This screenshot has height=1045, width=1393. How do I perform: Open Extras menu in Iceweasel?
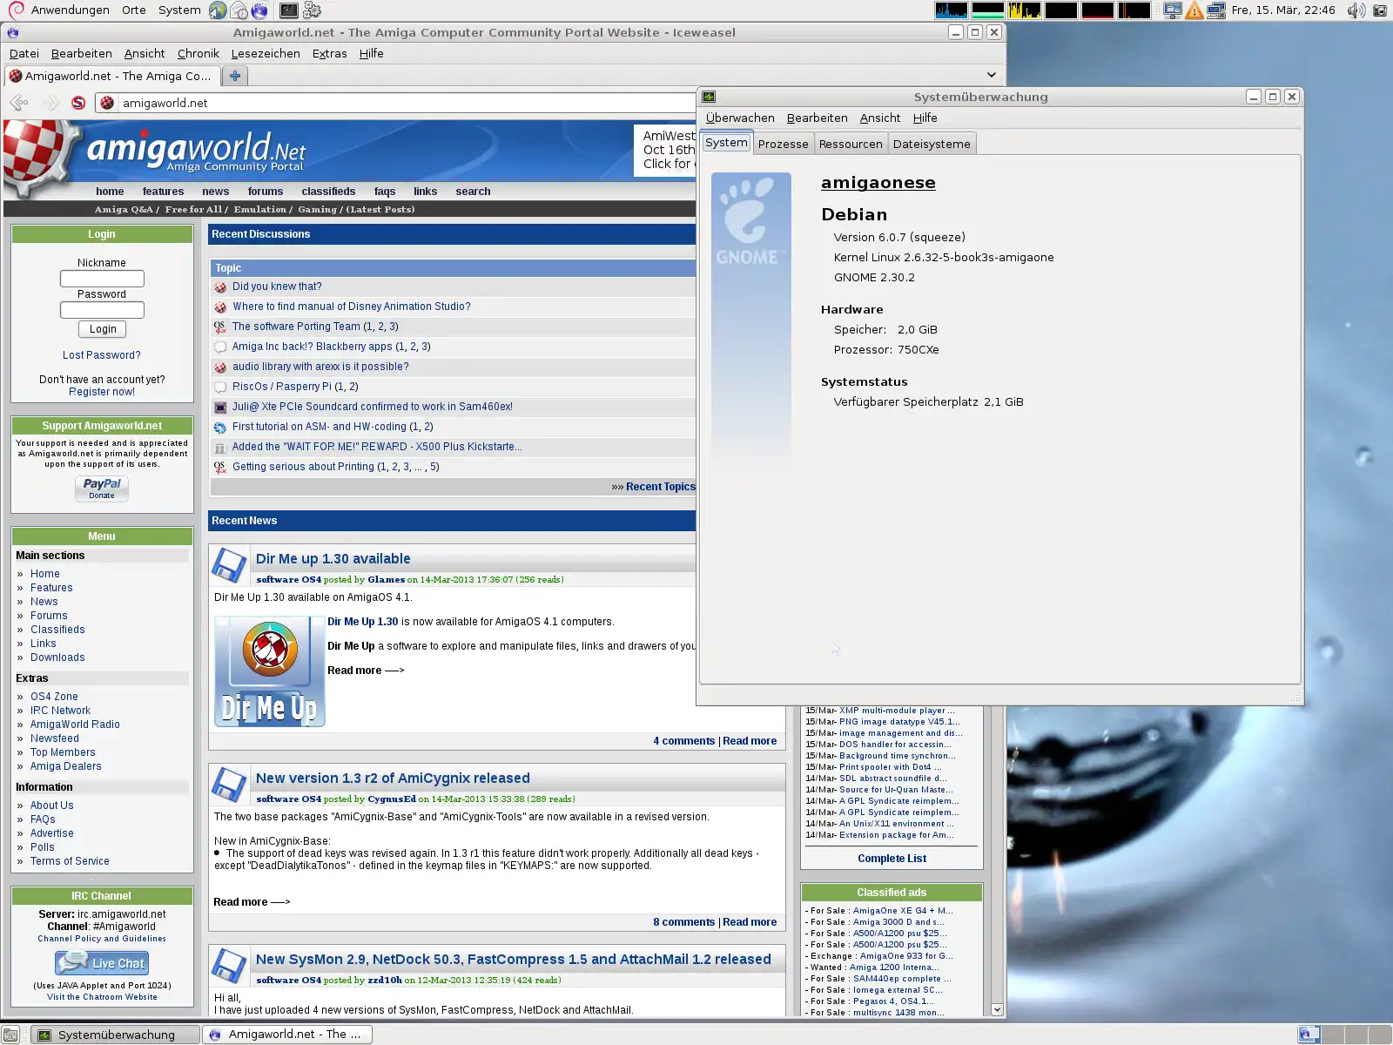(329, 53)
